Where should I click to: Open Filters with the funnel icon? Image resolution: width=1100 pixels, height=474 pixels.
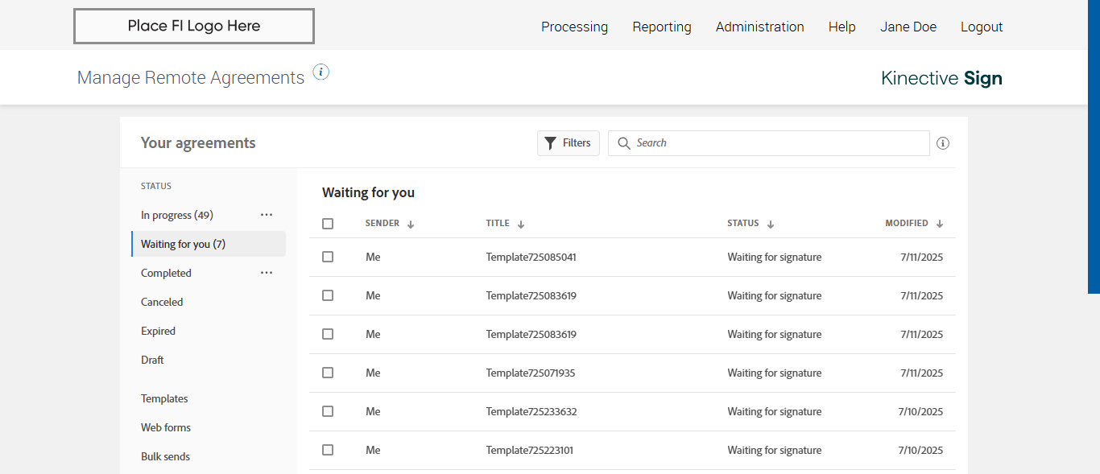pos(569,143)
